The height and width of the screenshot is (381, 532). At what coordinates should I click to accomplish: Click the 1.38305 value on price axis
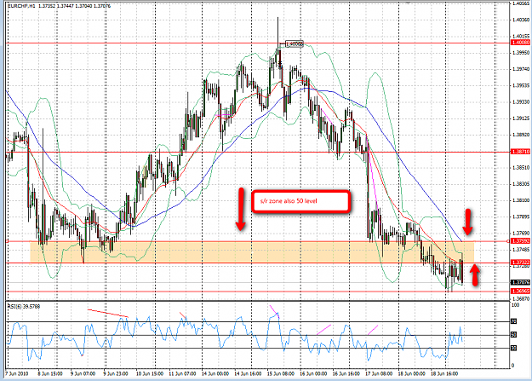point(521,184)
